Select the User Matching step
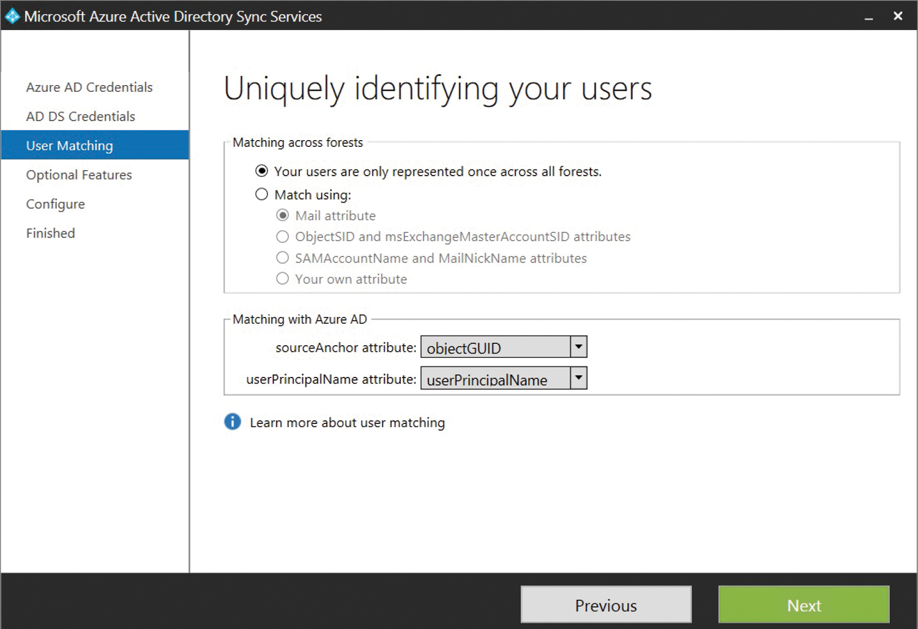This screenshot has height=629, width=918. [69, 145]
